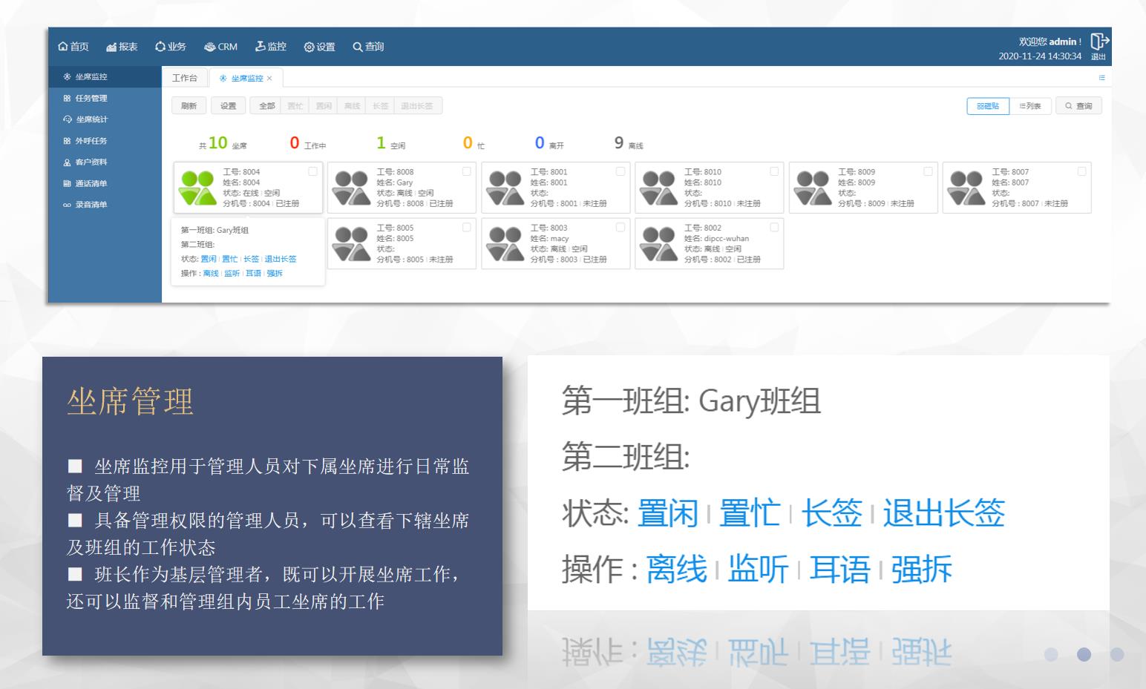Viewport: 1146px width, 689px height.
Task: Click 监听 in the enlarged popup image
Action: click(x=758, y=569)
